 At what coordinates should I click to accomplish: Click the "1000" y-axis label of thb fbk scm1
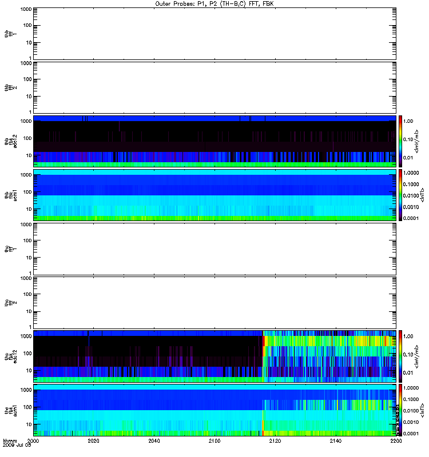coord(26,175)
